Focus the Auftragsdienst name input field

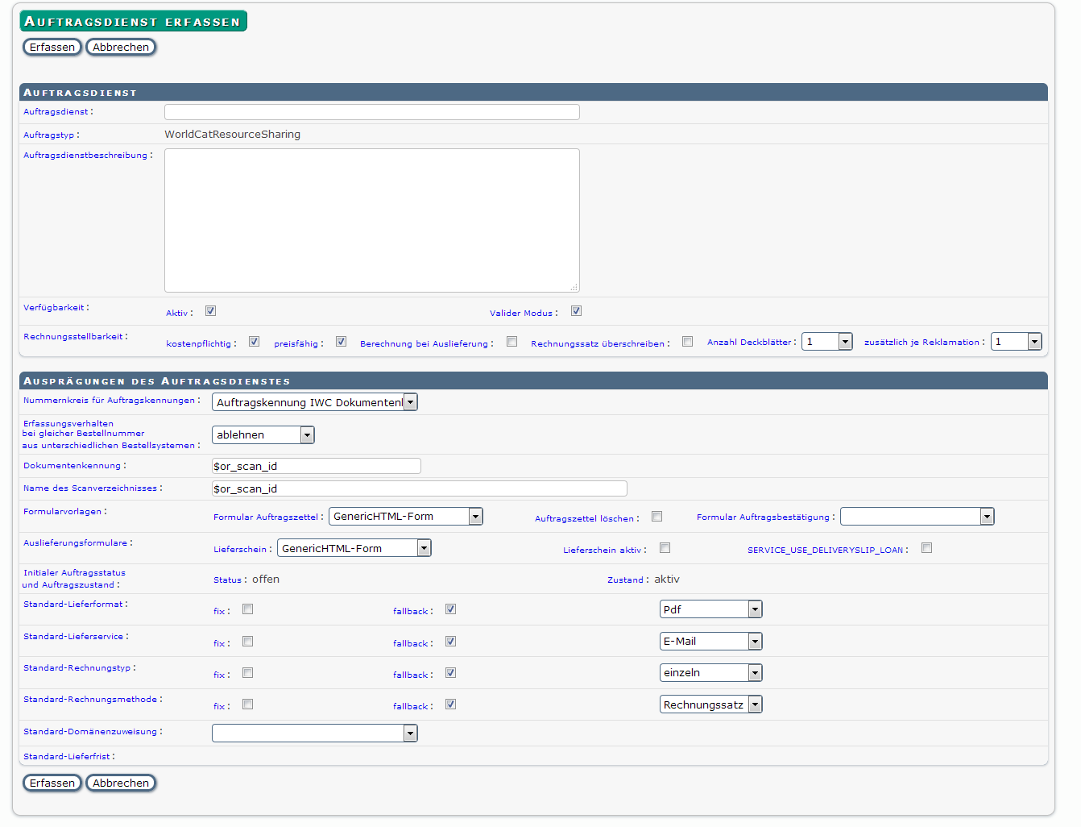pos(371,112)
